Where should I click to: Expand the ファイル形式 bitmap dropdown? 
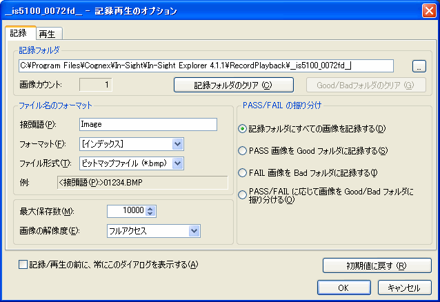pyautogui.click(x=177, y=163)
